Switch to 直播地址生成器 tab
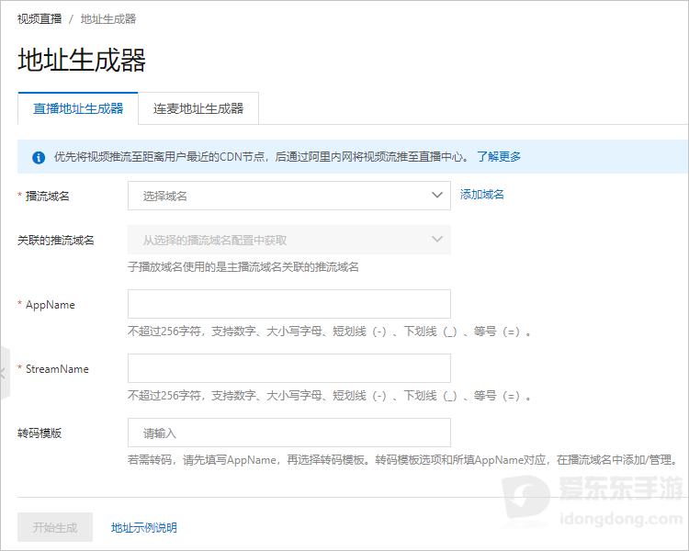 (x=78, y=108)
